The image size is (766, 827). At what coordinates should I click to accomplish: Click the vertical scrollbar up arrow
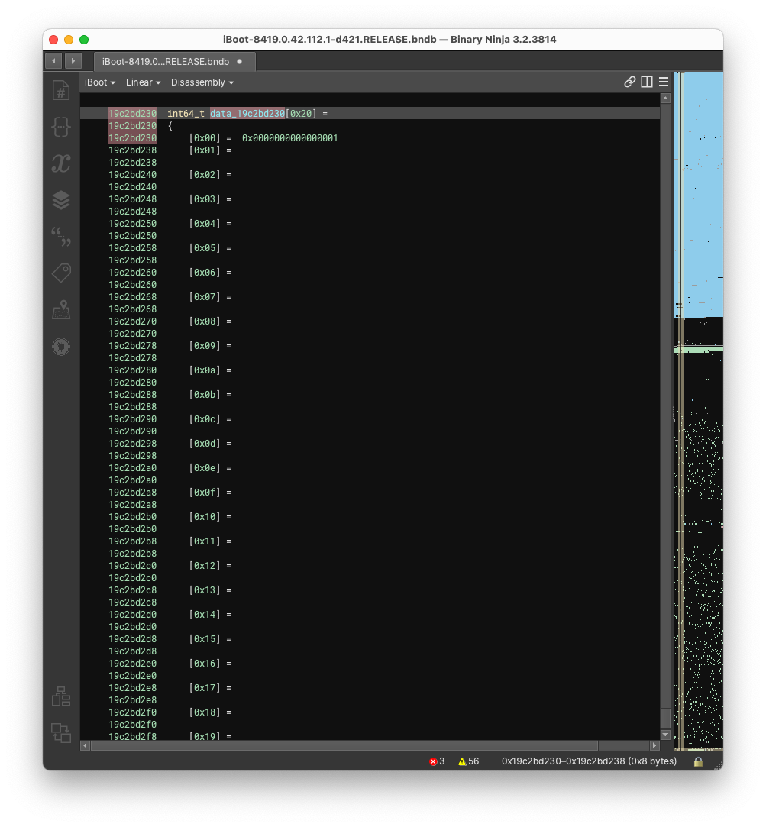(x=665, y=98)
